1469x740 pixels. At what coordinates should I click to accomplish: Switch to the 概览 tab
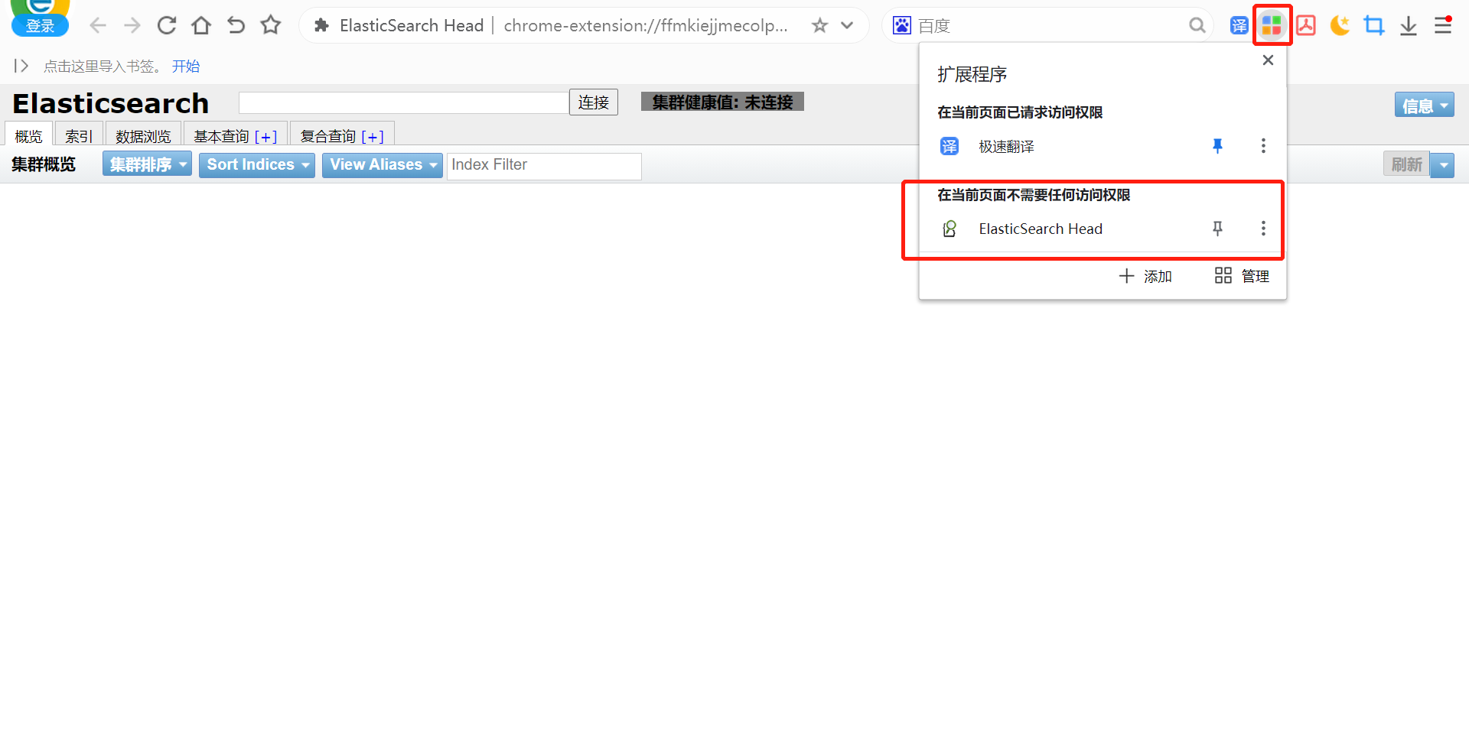click(x=29, y=136)
